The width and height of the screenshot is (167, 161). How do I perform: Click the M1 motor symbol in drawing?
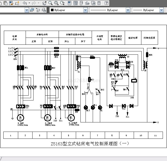pos(20,118)
